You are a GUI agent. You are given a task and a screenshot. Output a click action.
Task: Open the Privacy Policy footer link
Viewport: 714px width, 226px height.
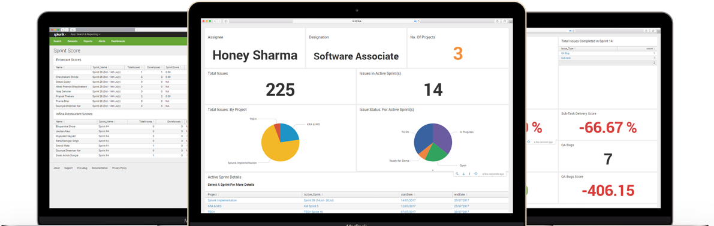(119, 168)
